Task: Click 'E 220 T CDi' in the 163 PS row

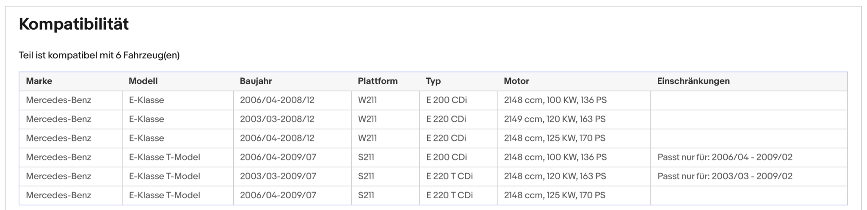Action: point(450,176)
